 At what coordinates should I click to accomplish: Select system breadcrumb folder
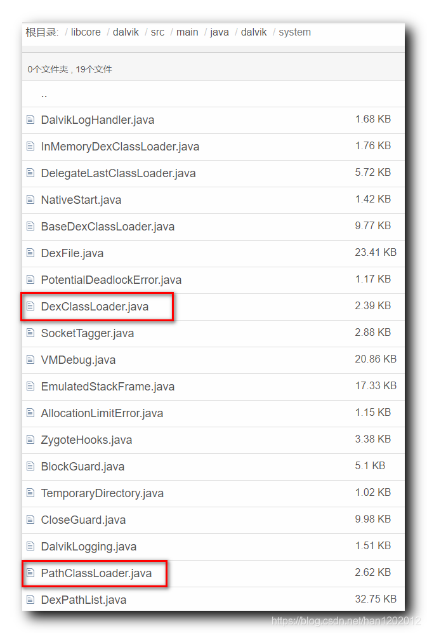(x=294, y=32)
